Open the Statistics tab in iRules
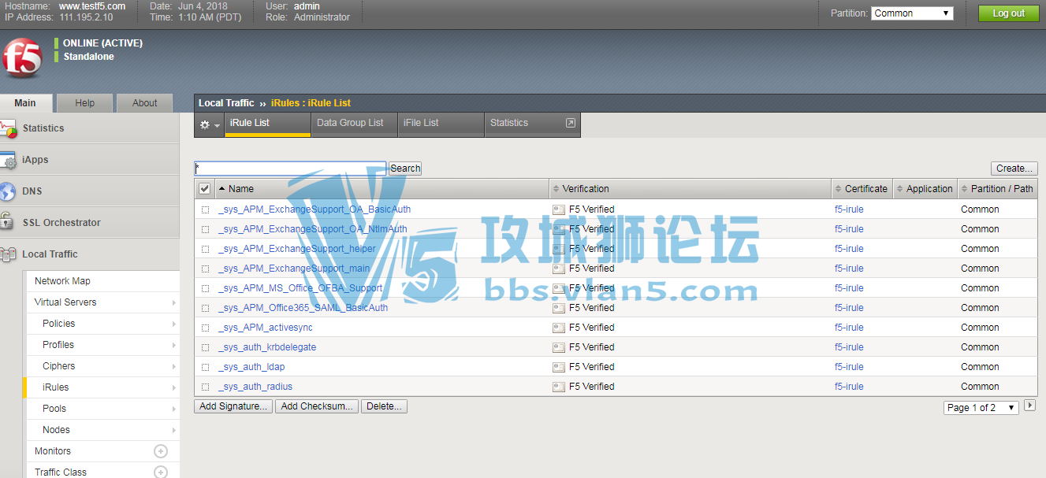This screenshot has height=478, width=1046. coord(532,124)
